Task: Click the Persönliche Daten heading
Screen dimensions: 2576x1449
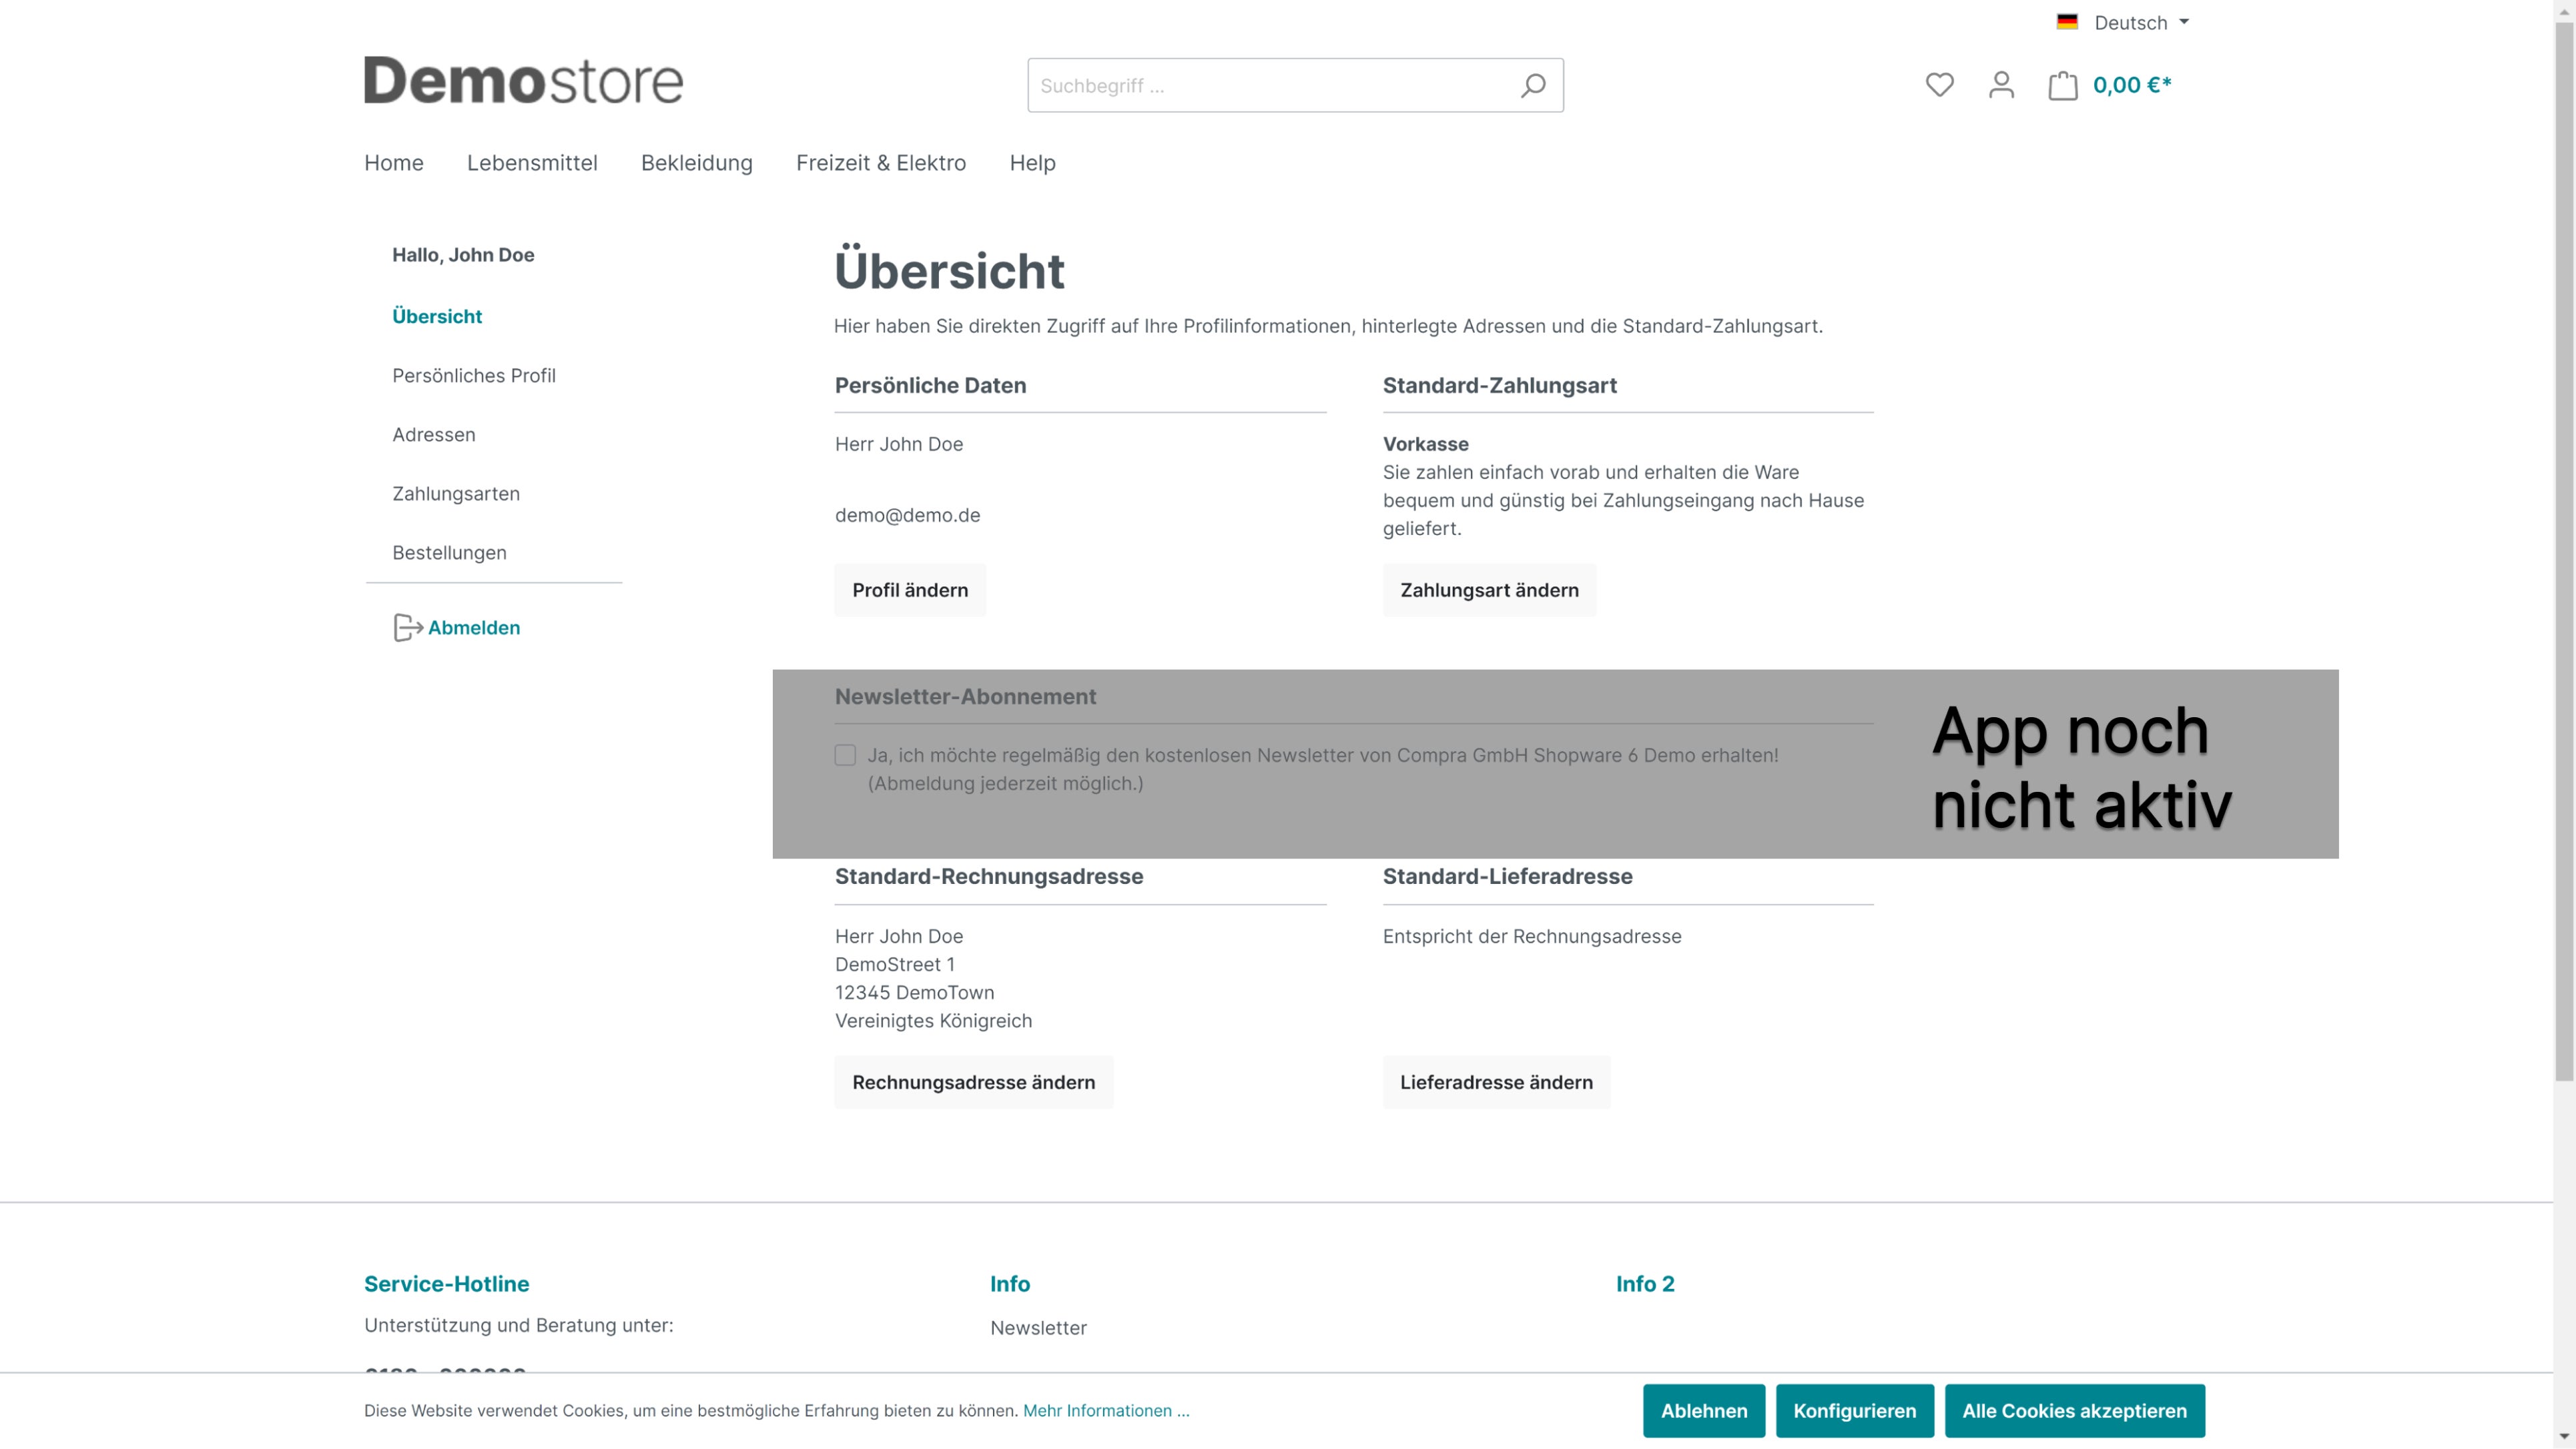Action: [x=930, y=386]
